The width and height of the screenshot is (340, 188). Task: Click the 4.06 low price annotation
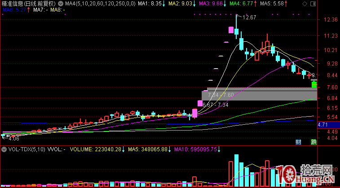(x=14, y=138)
